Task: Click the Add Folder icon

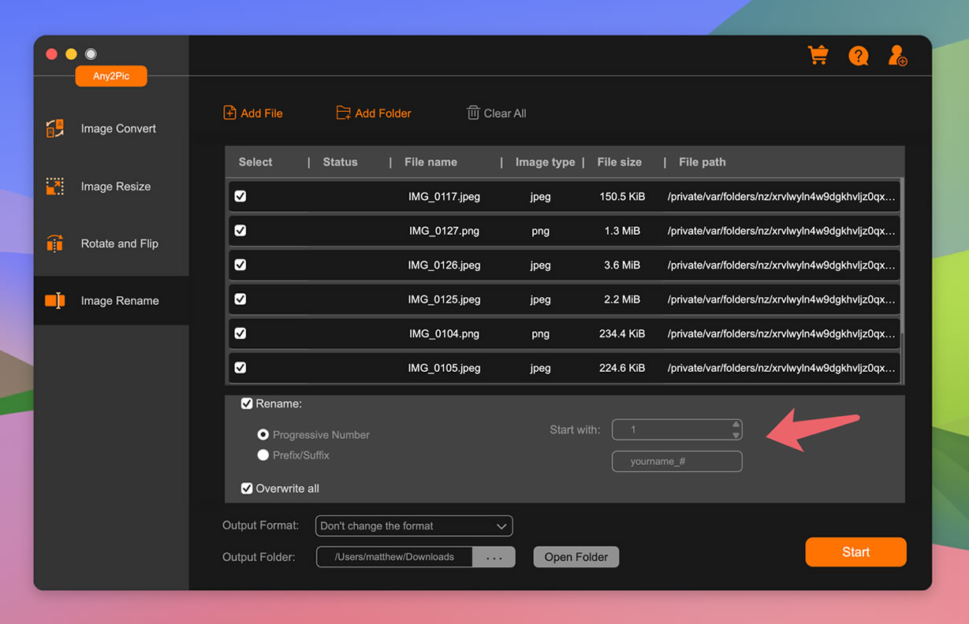Action: pos(343,113)
